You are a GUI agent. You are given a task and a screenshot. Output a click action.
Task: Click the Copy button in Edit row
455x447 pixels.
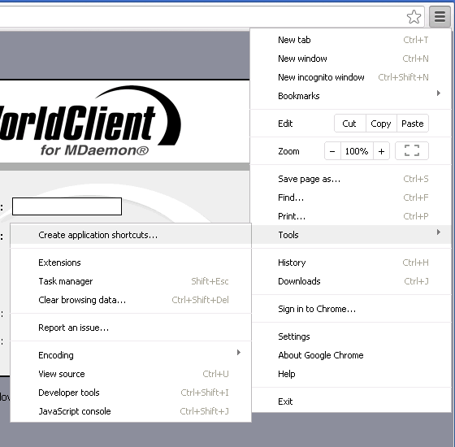(381, 124)
